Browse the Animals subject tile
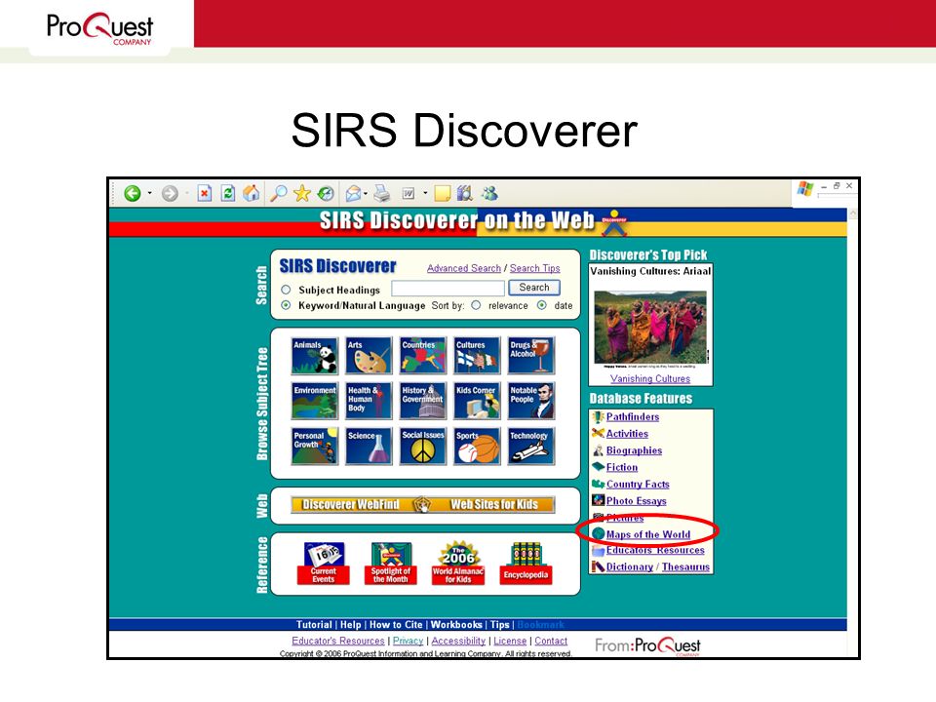Viewport: 936px width, 702px height. (x=315, y=355)
